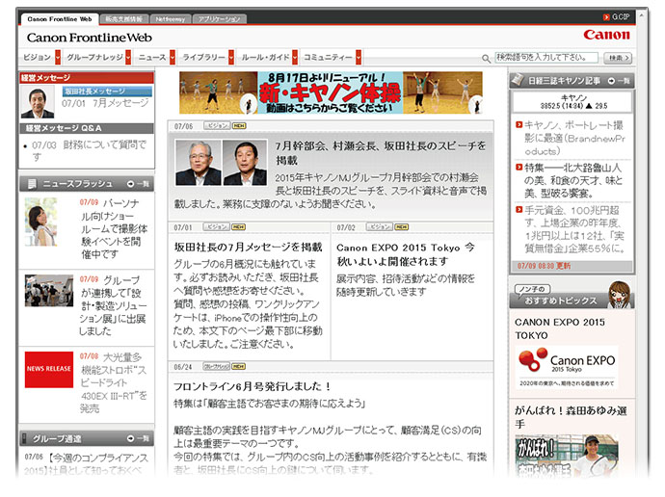Viewport: 665px width, 497px height.
Task: Open 手元資金、100兆円超 article link
Action: click(x=574, y=229)
